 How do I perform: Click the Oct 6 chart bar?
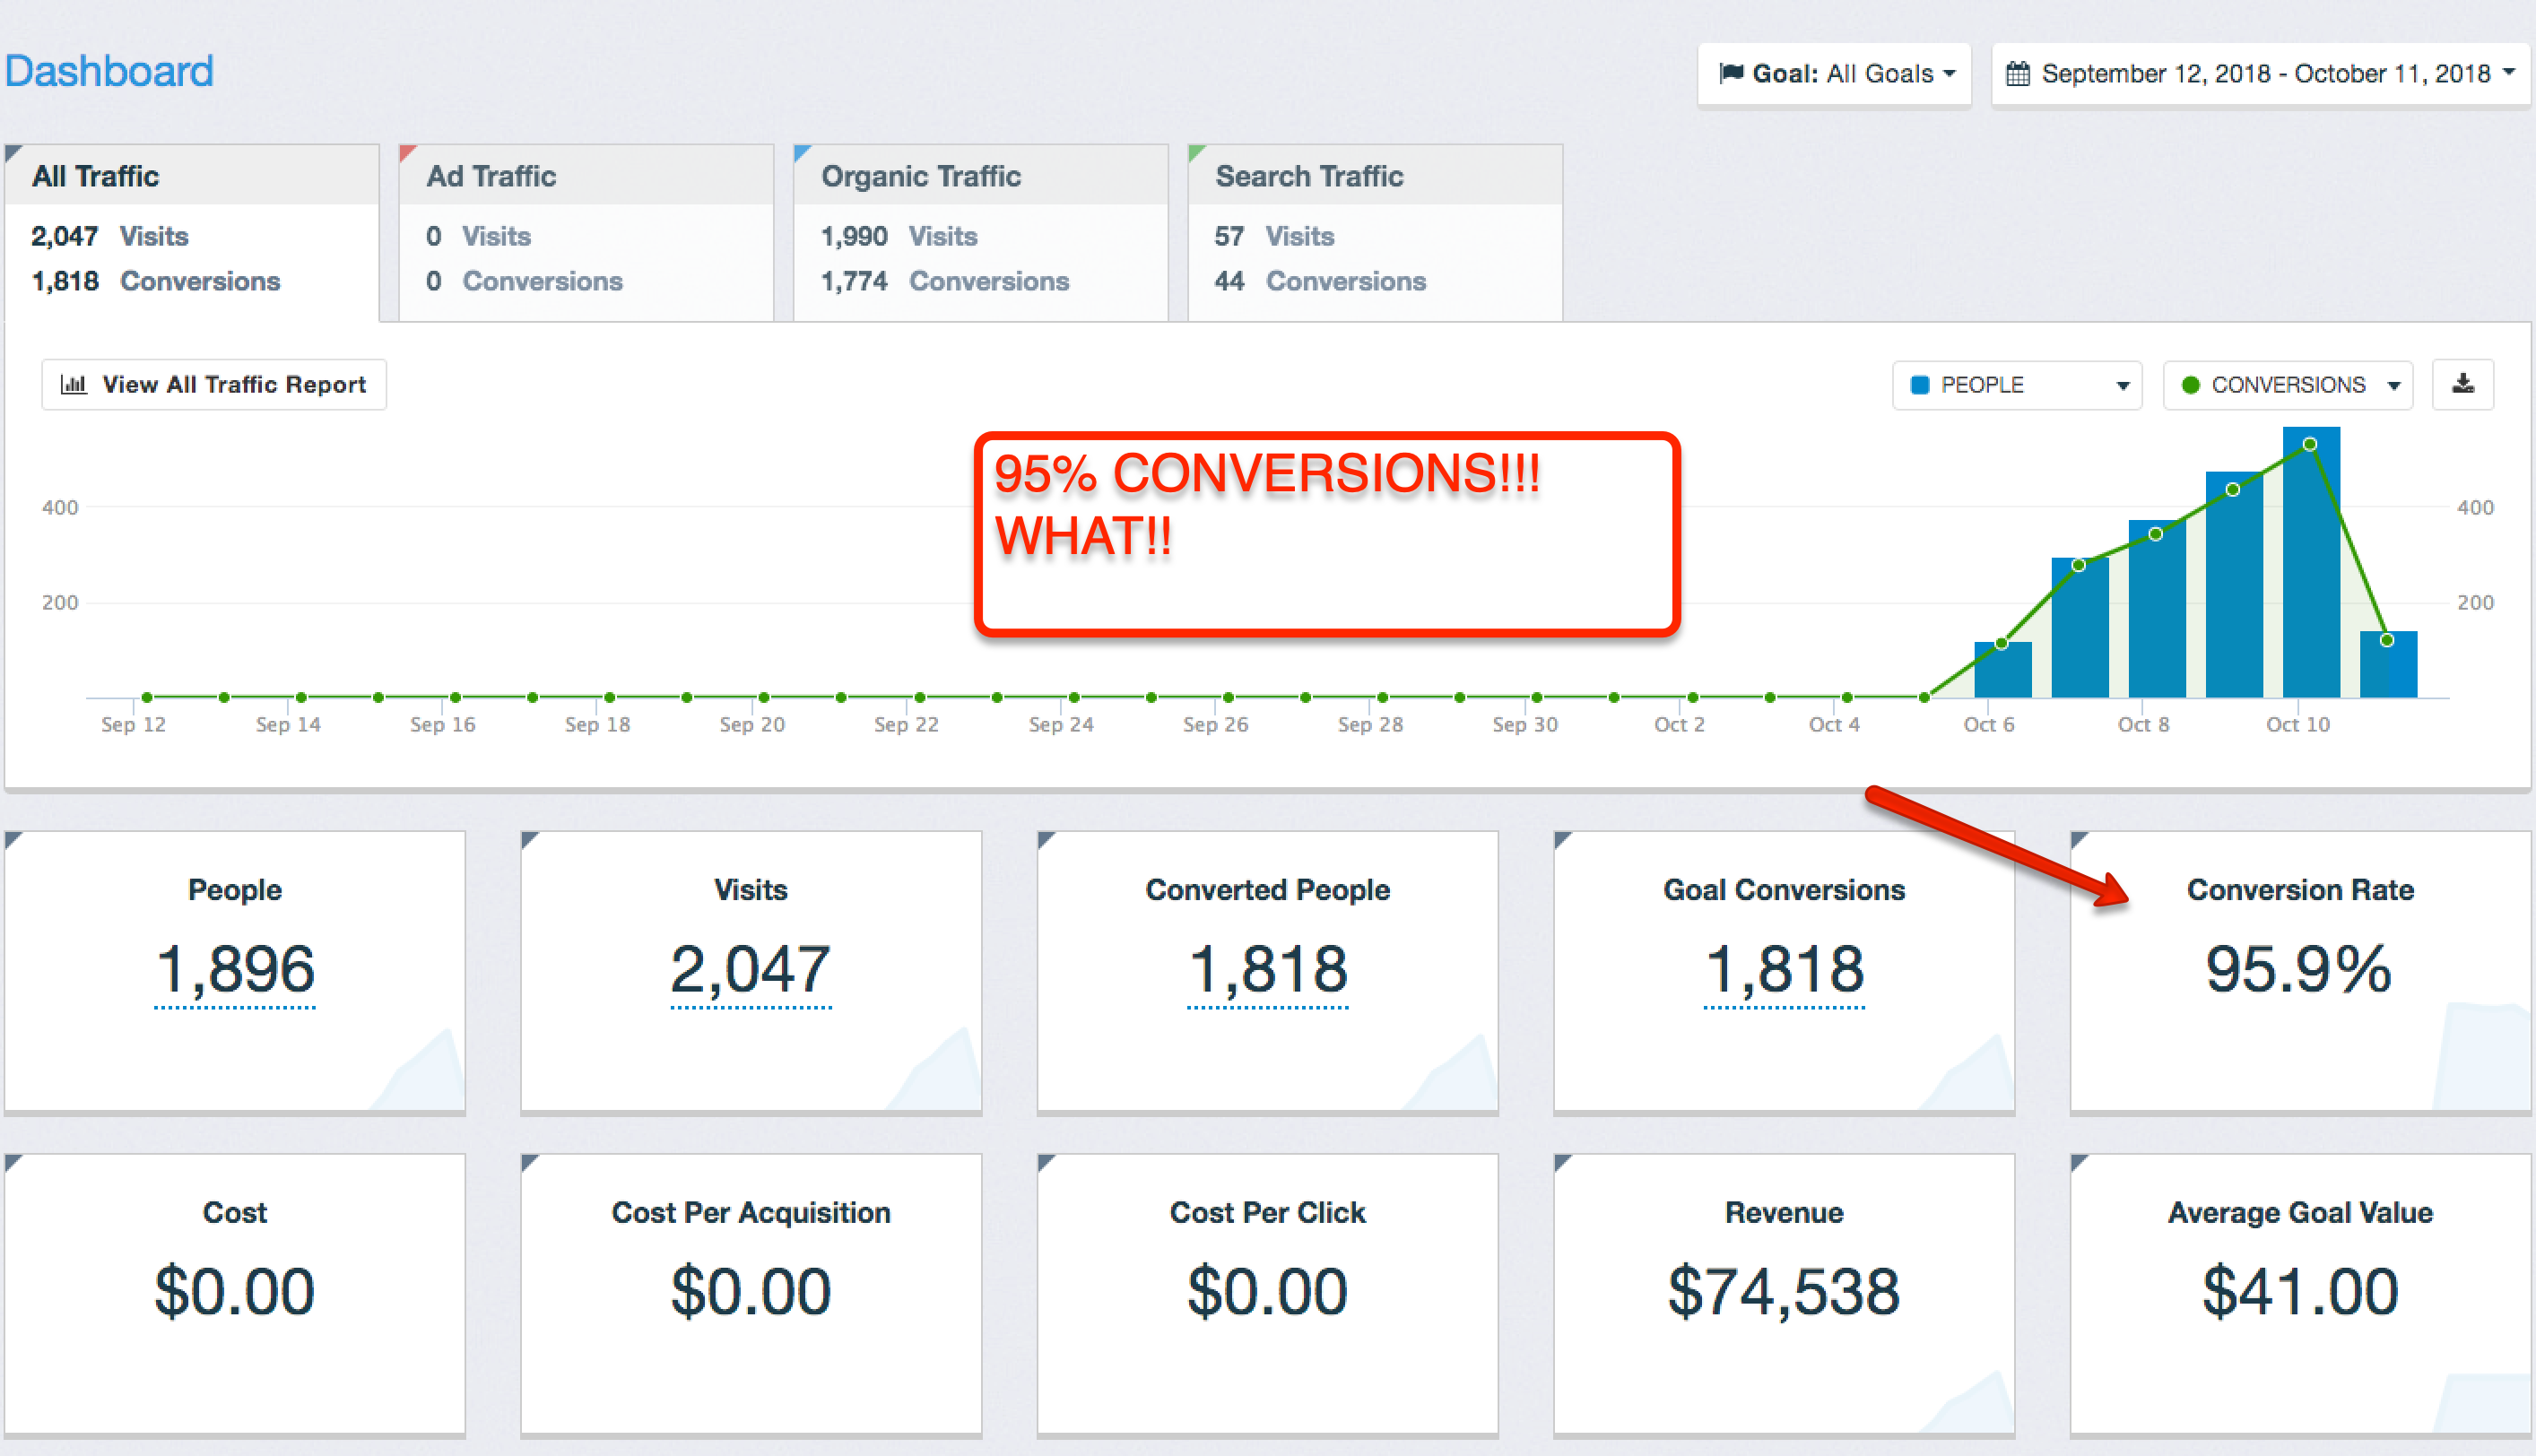pos(2002,669)
